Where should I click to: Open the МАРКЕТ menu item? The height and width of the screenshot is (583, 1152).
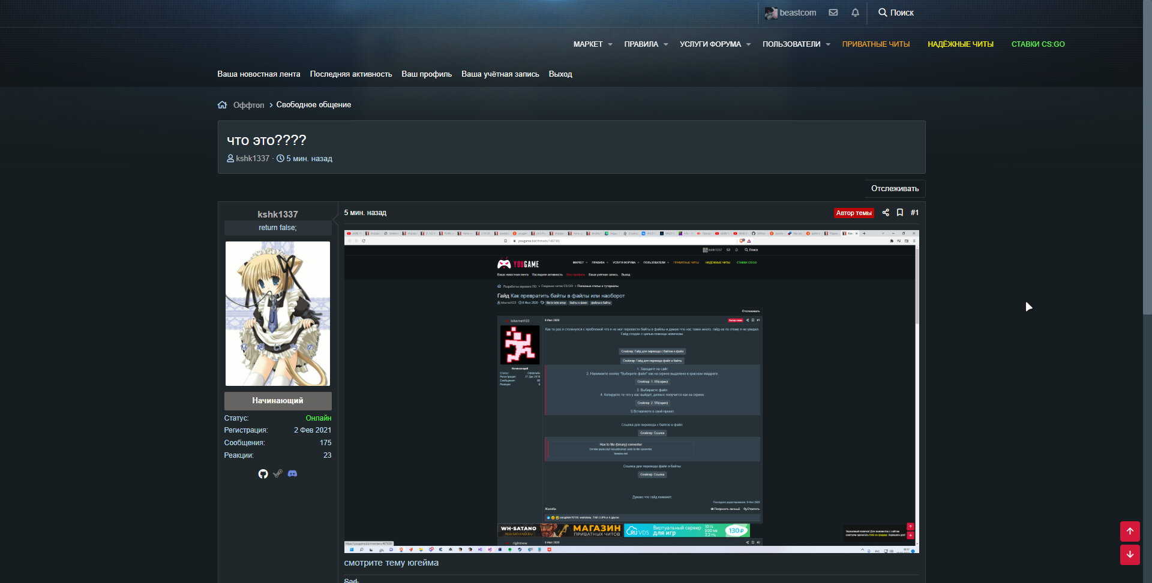click(588, 44)
